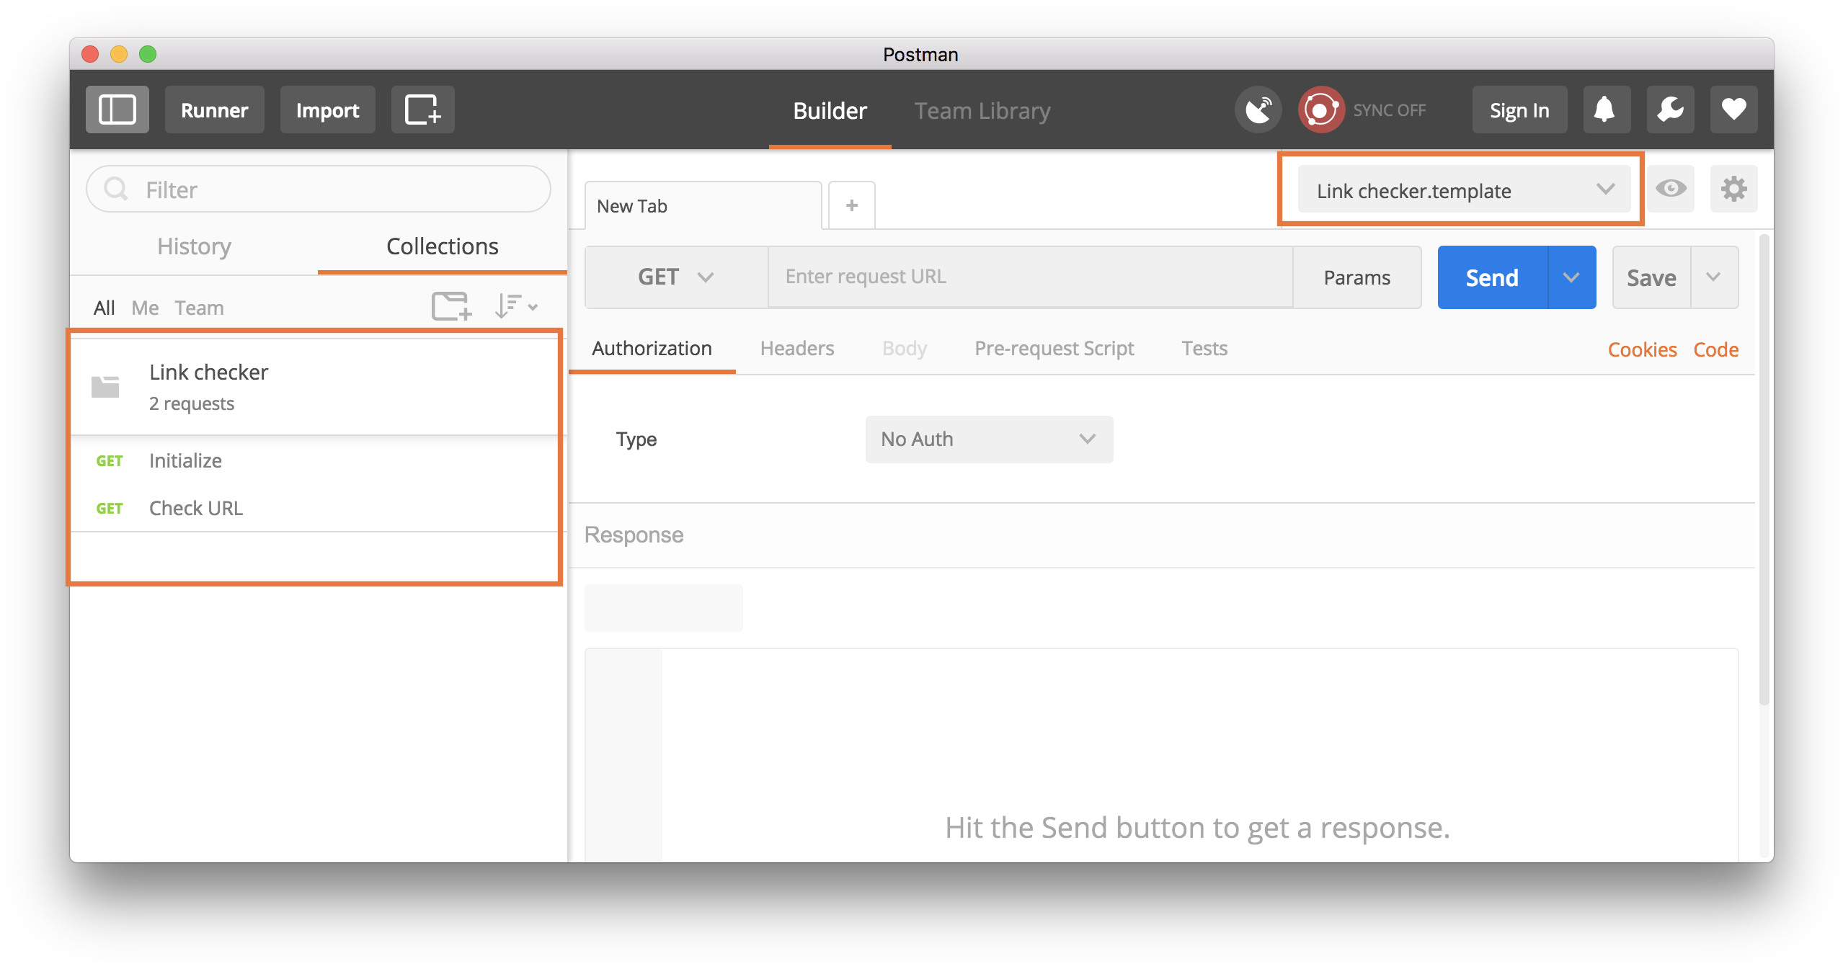Viewport: 1843px width, 969px height.
Task: Click the blue Send button
Action: (x=1492, y=277)
